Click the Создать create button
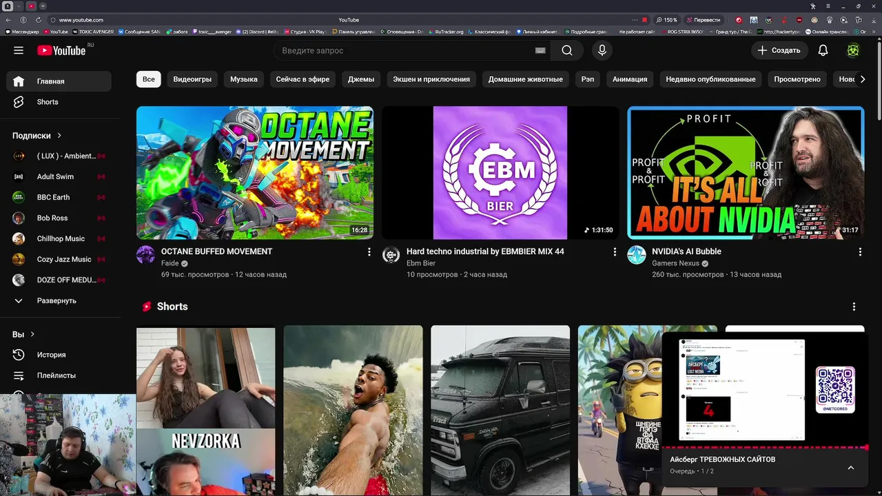Screen dimensions: 882x496 pyautogui.click(x=779, y=50)
